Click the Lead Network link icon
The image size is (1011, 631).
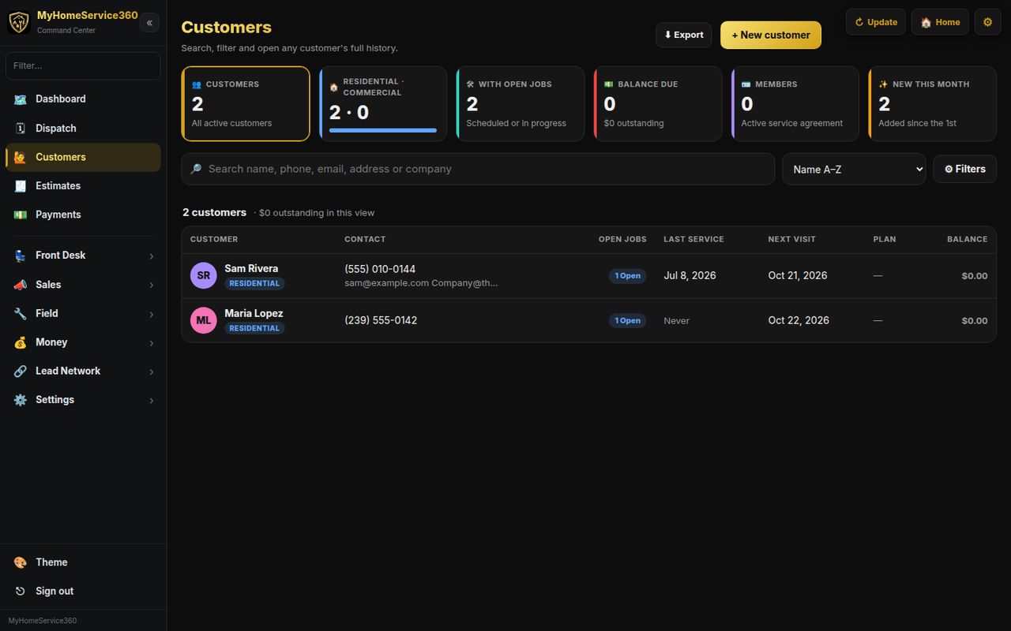click(x=21, y=372)
